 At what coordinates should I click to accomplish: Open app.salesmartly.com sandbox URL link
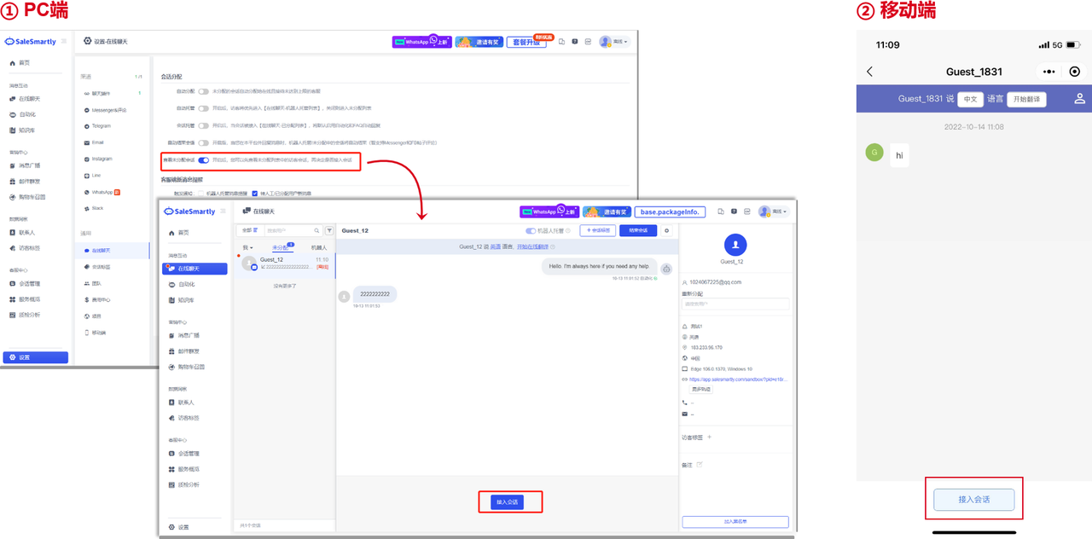pos(738,380)
